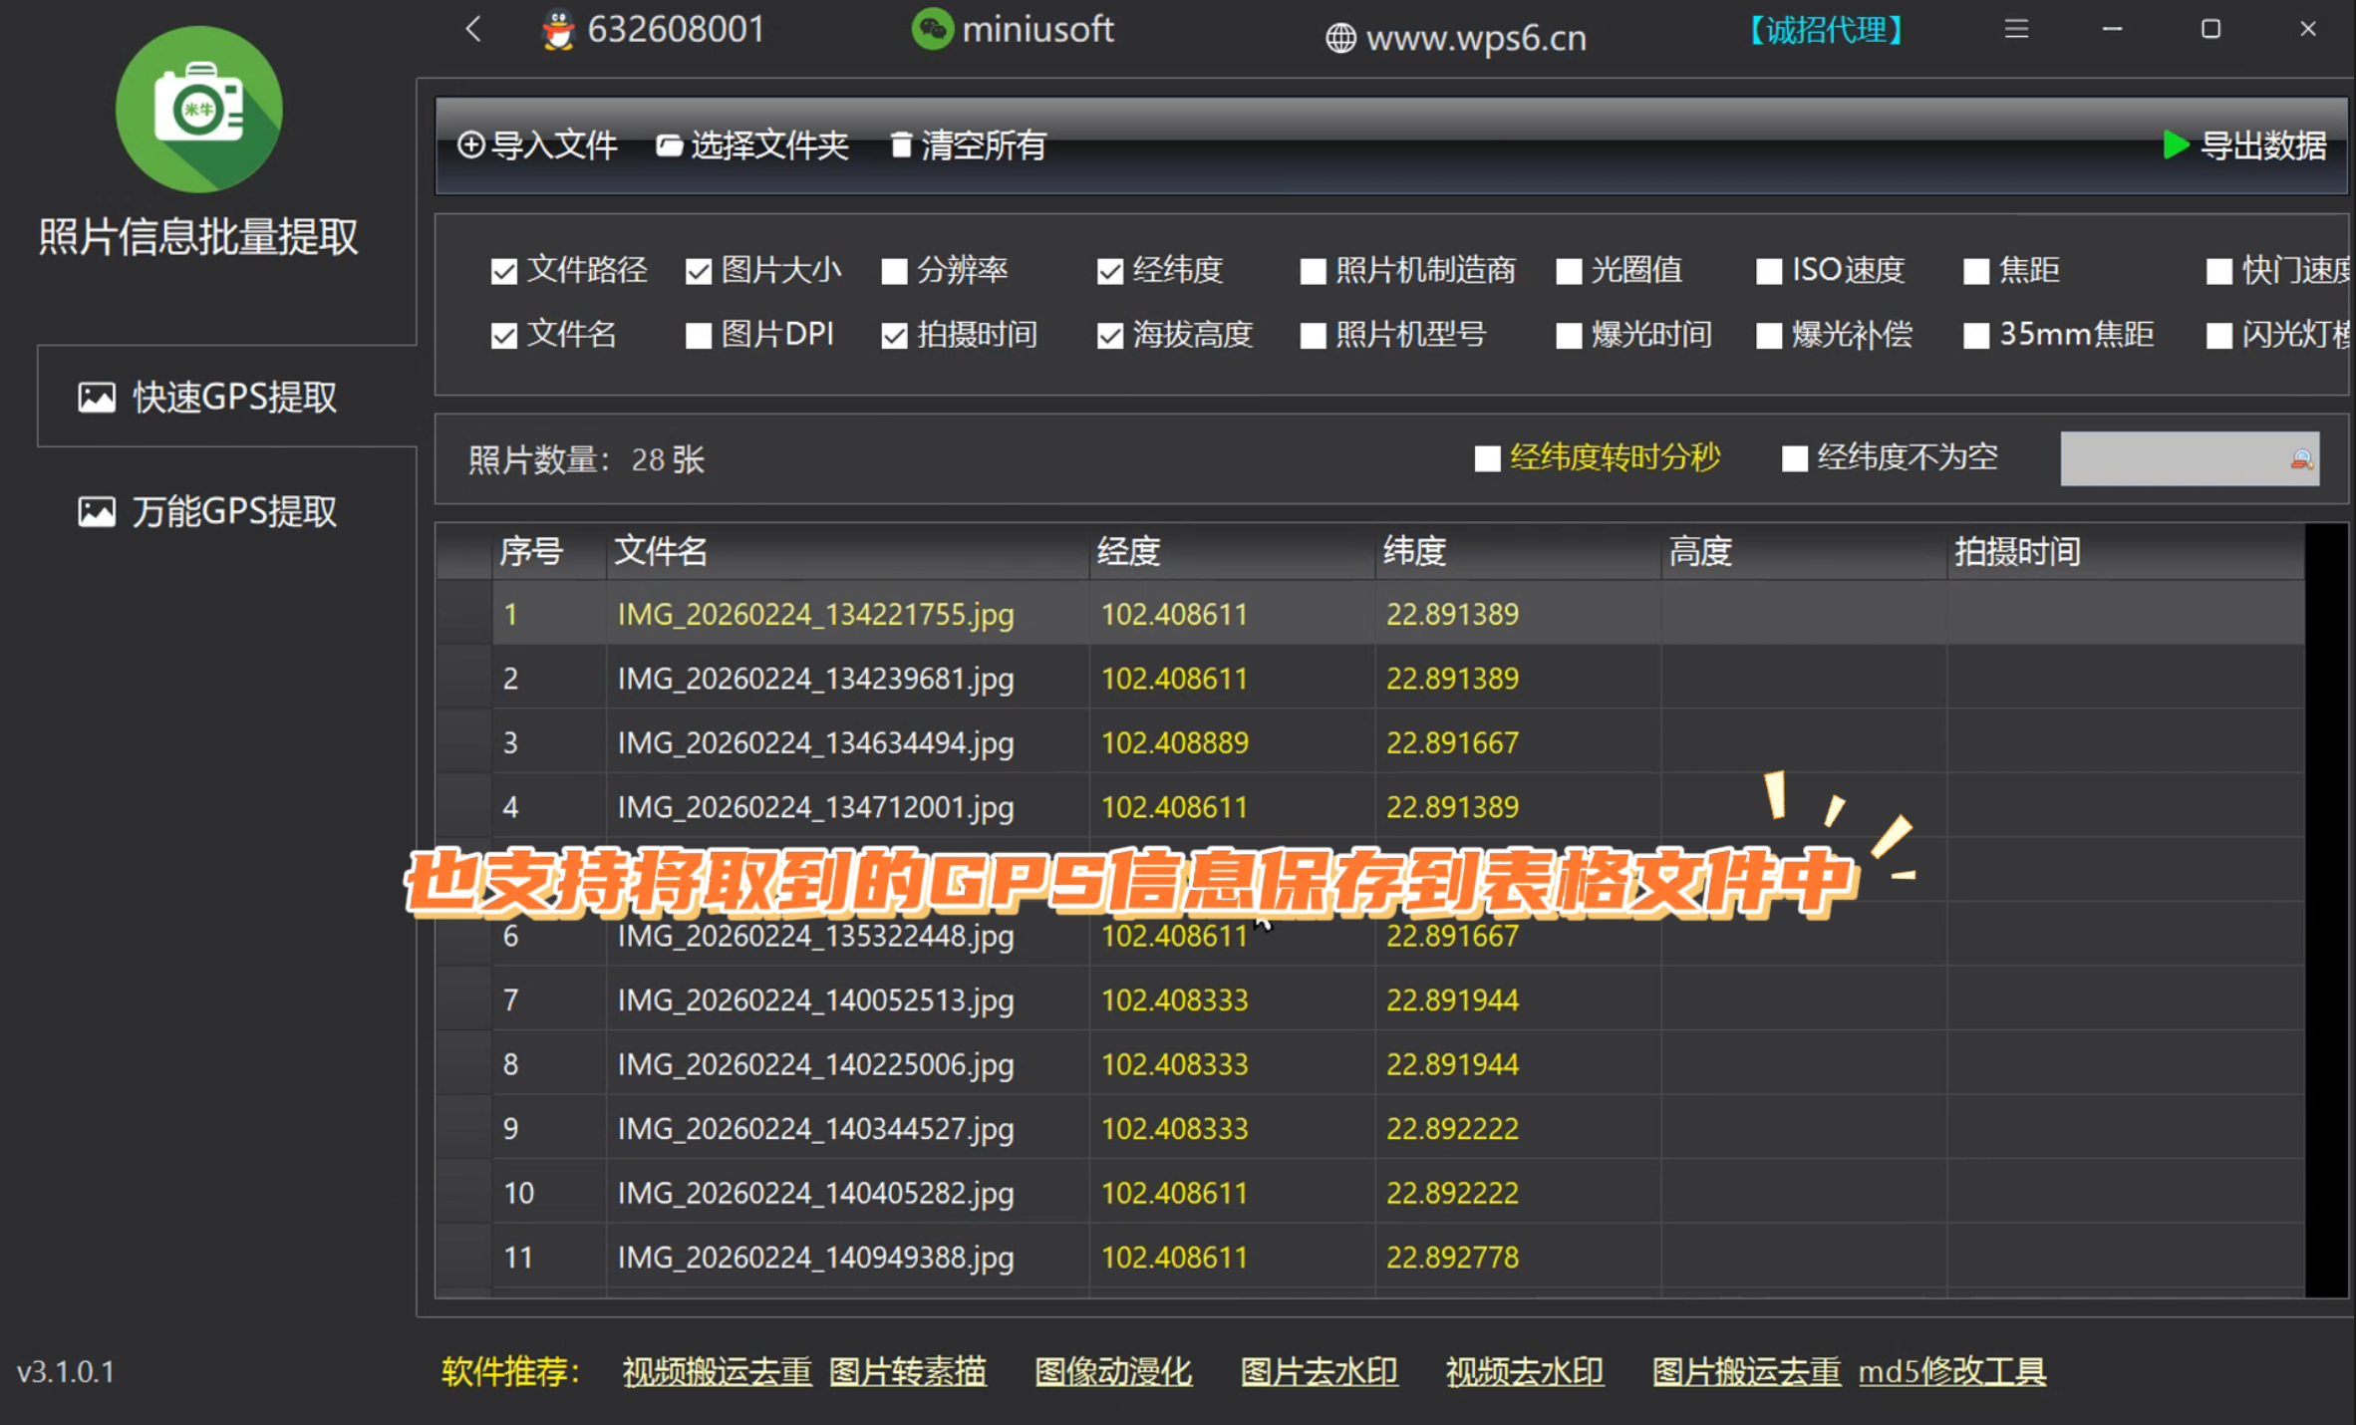Open the md5修改工具 link
Image resolution: width=2356 pixels, height=1425 pixels.
click(1952, 1372)
